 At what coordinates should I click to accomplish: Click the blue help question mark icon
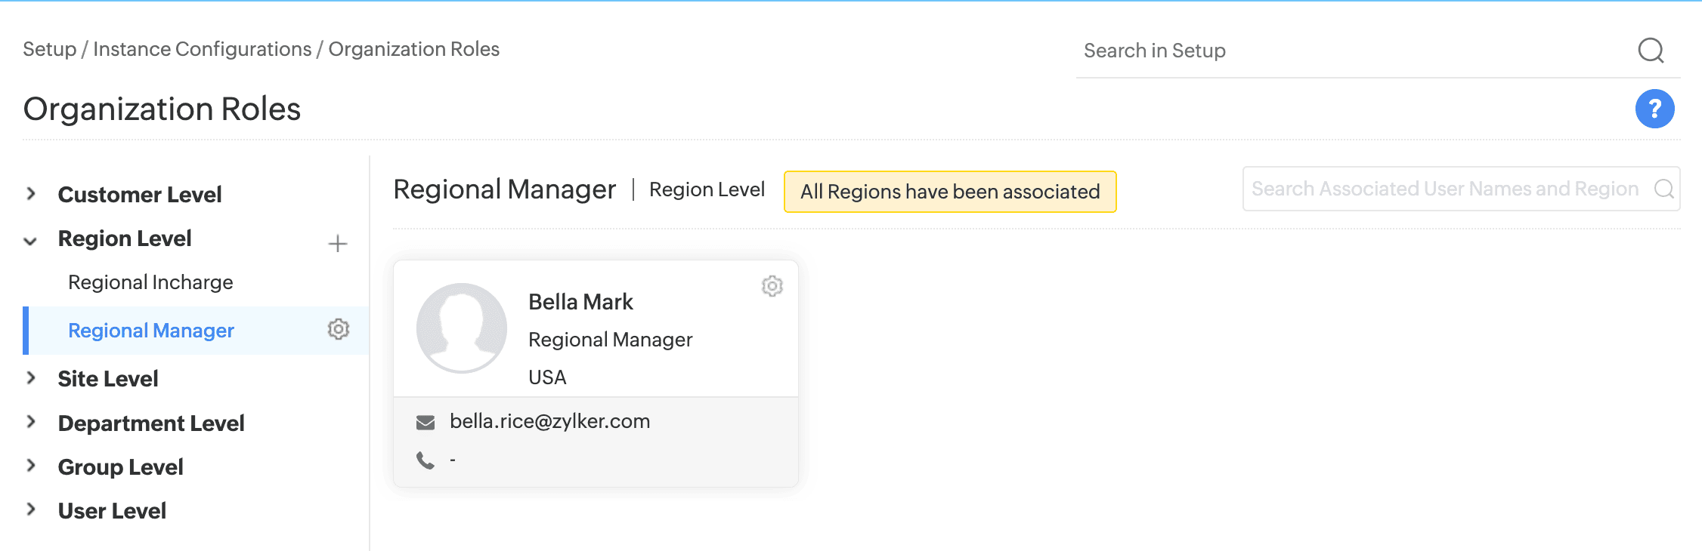point(1654,109)
